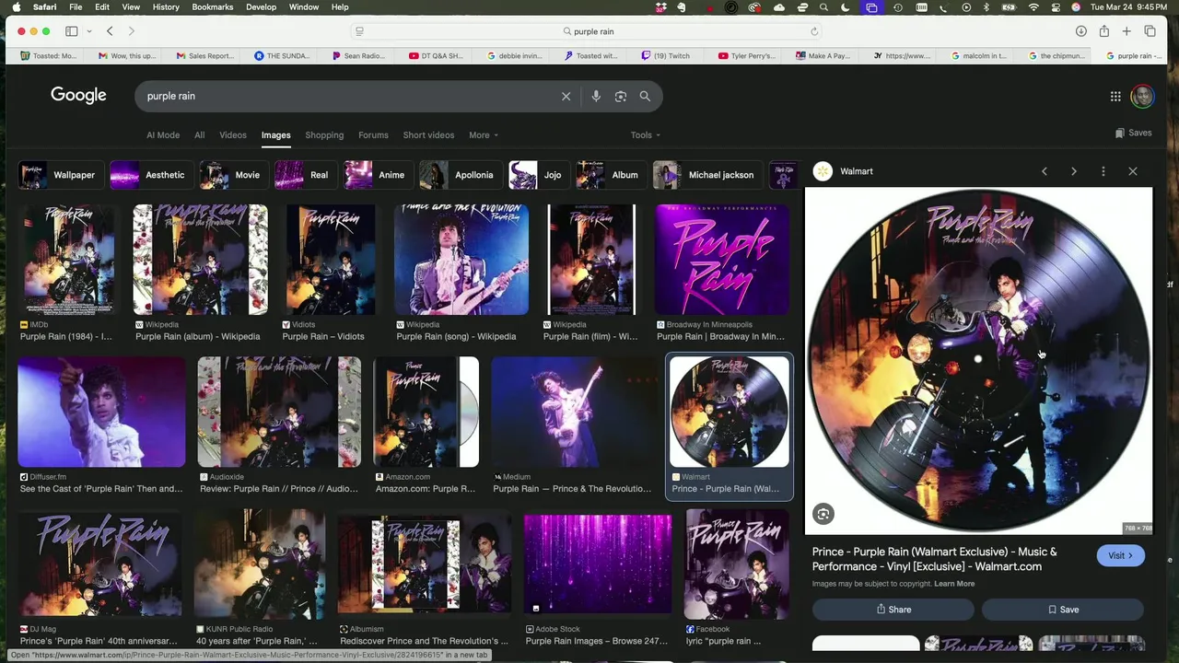This screenshot has width=1179, height=663.
Task: Toggle Safari sidebar
Action: pos(71,31)
